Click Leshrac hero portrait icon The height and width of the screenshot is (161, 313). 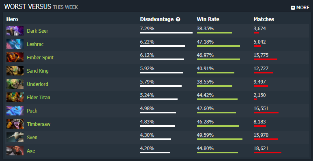[15, 44]
